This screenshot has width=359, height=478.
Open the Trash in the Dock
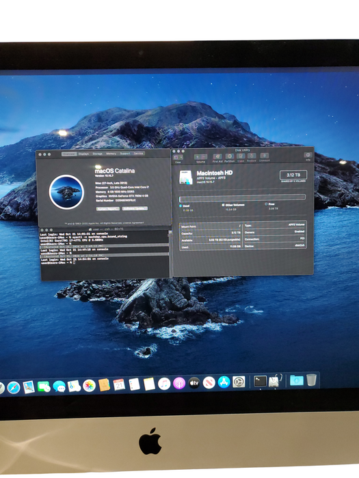[x=311, y=380]
